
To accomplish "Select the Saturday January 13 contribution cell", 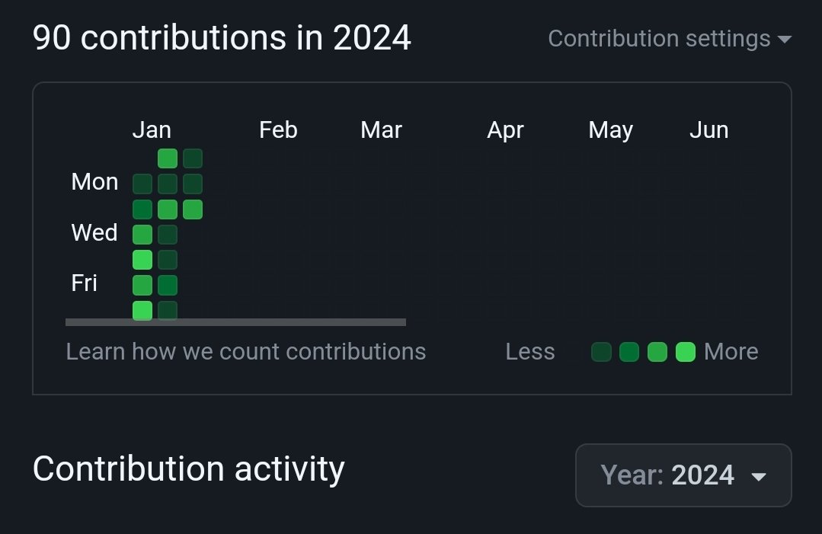I will 168,310.
